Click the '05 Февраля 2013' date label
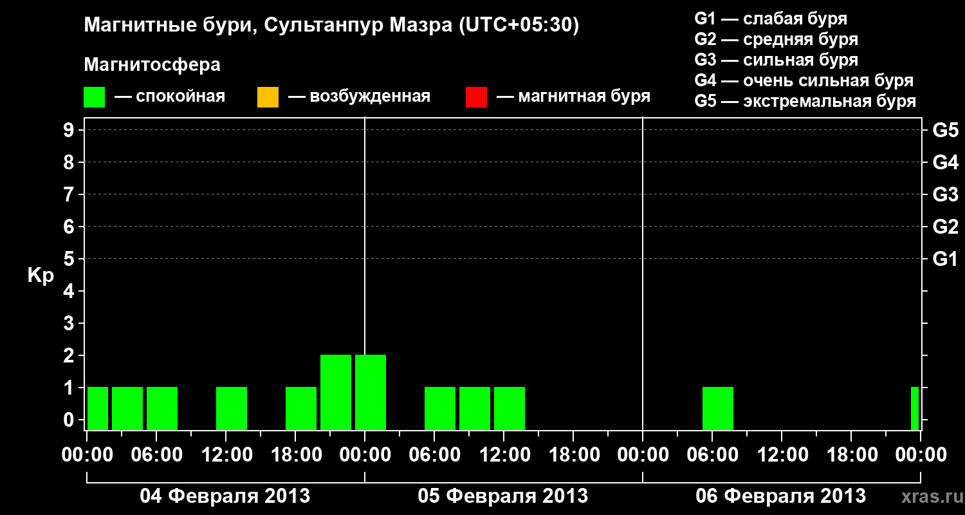The width and height of the screenshot is (965, 515). pos(503,496)
